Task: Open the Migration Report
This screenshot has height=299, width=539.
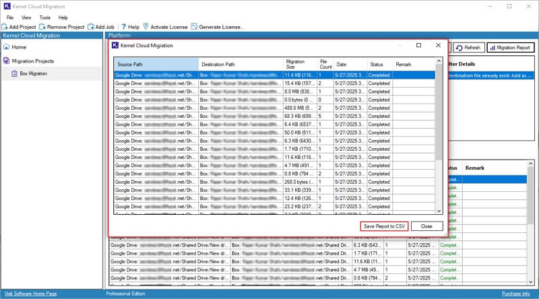Action: pos(510,48)
